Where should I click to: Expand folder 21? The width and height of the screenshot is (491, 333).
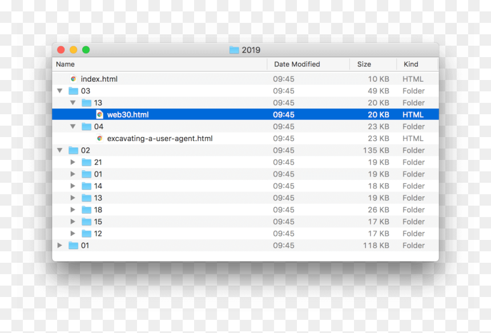coord(73,162)
